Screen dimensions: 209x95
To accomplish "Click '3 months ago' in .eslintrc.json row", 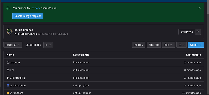I will 193,85.
